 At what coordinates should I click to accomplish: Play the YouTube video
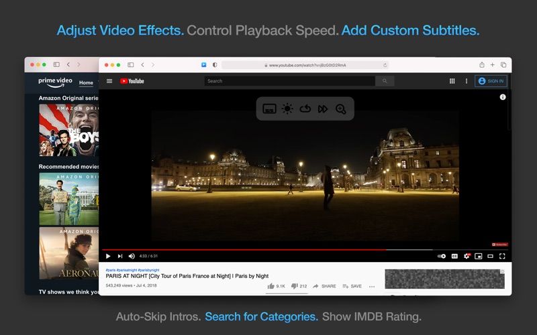108,256
